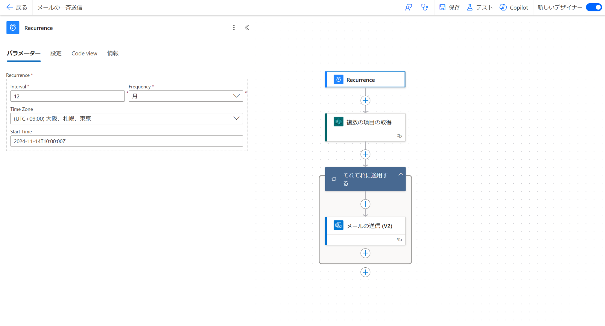605x326 pixels.
Task: Switch to the Code view tab
Action: pyautogui.click(x=84, y=53)
